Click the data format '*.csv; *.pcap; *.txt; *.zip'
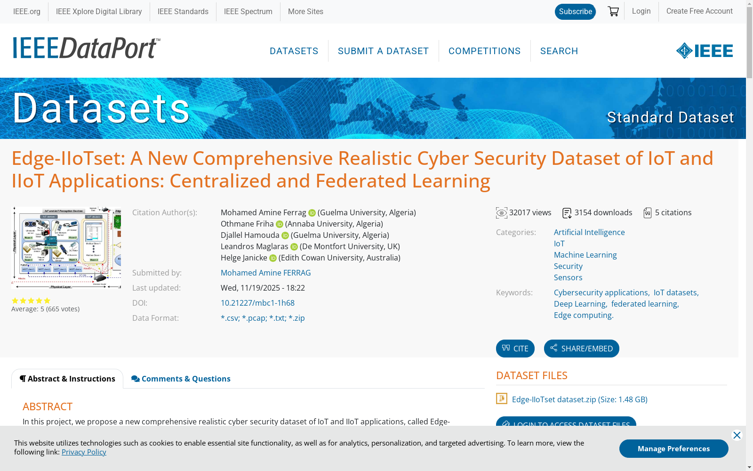This screenshot has height=471, width=753. (x=263, y=318)
